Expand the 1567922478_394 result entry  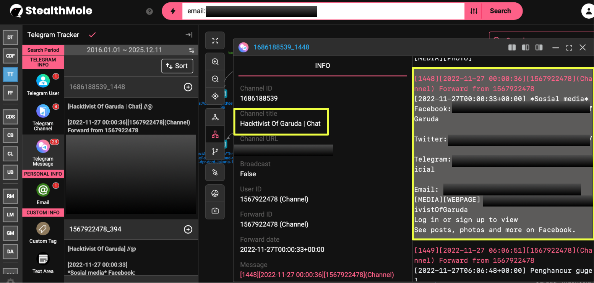click(x=188, y=229)
